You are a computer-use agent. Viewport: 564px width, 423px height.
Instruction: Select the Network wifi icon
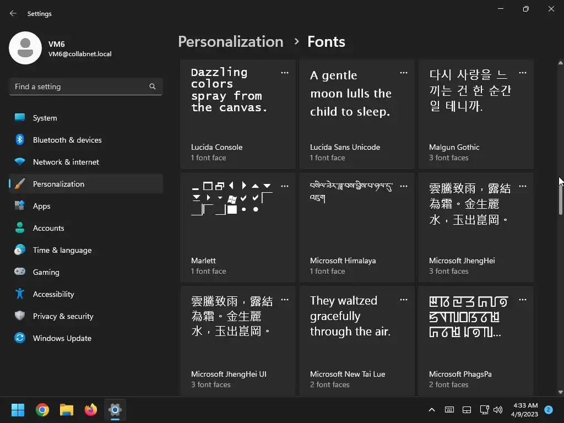click(20, 161)
